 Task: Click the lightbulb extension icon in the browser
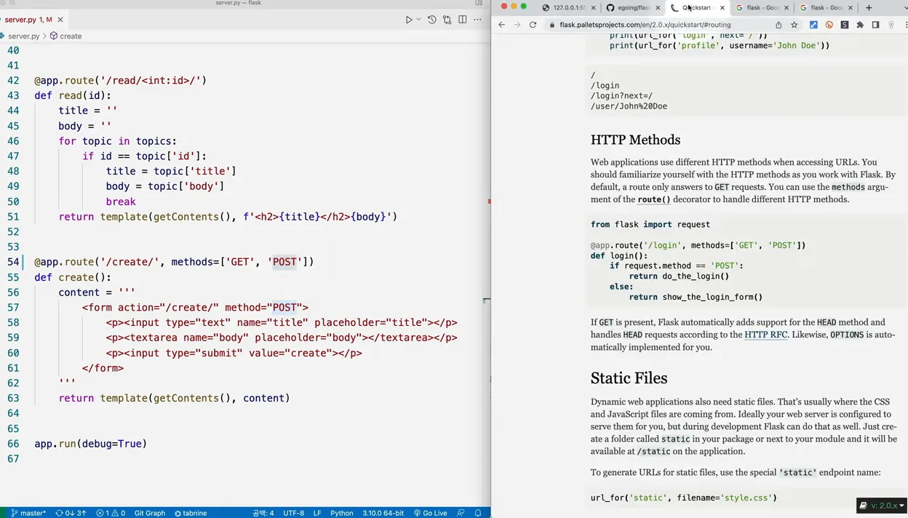891,25
